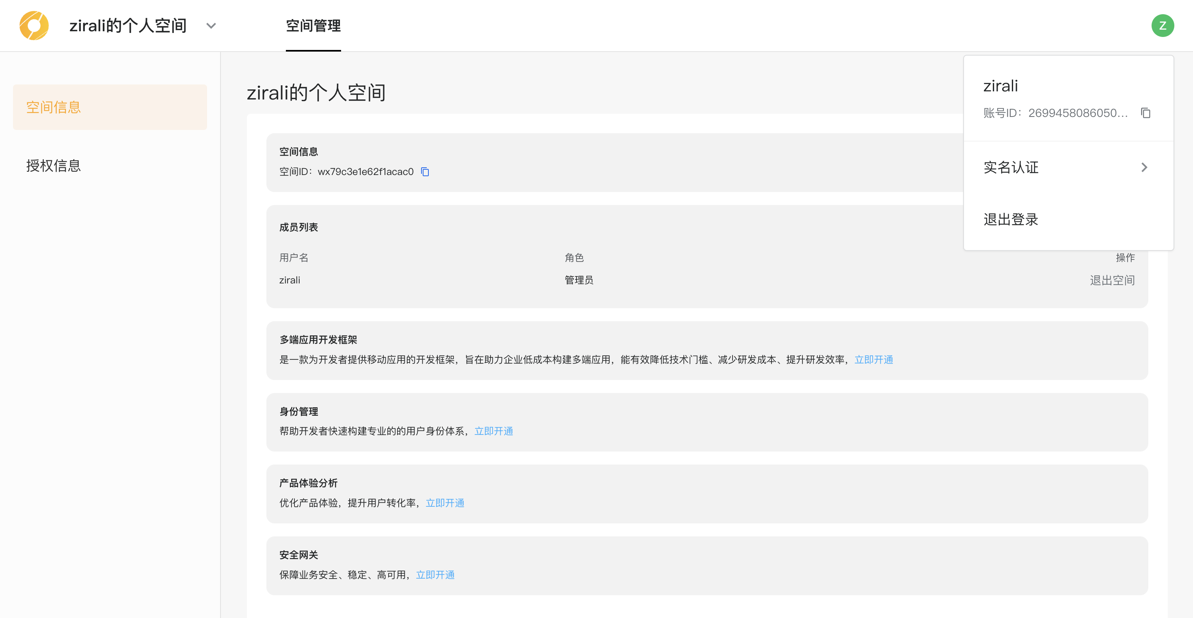Switch to the 空间管理 tab

click(313, 26)
